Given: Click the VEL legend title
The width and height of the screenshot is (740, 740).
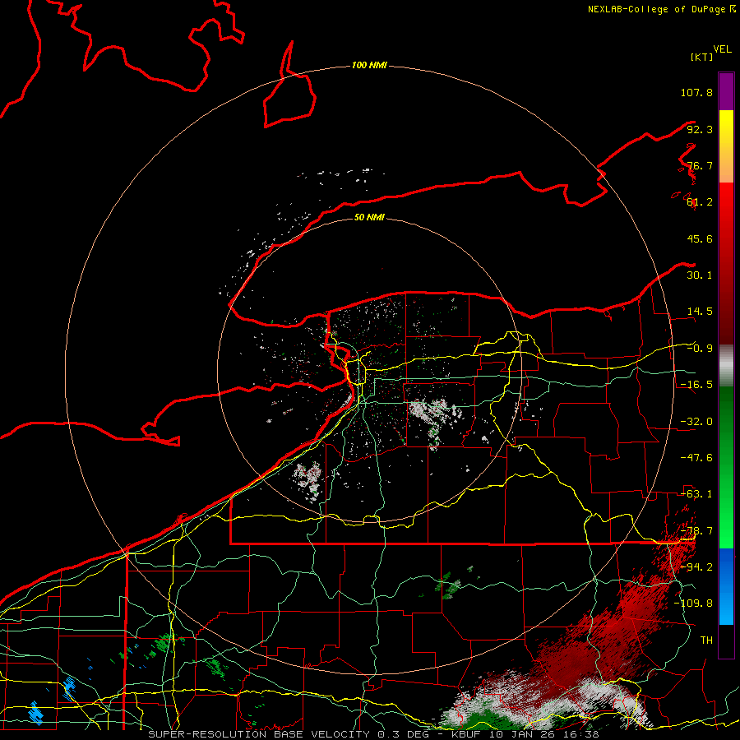Looking at the screenshot, I should point(722,49).
